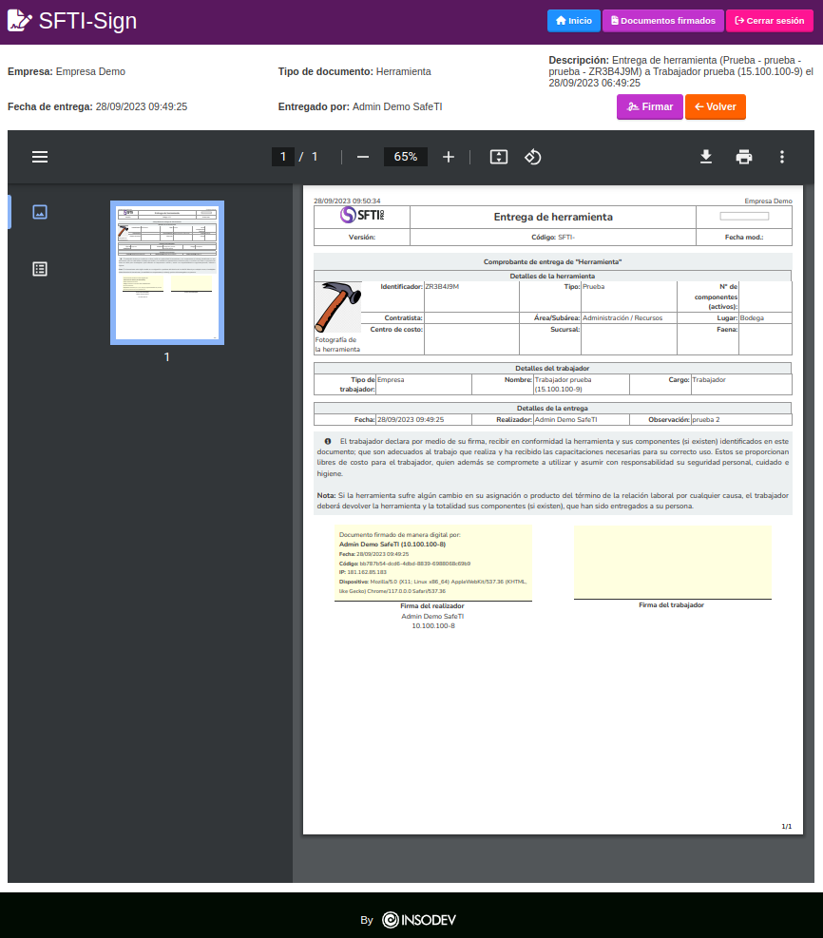Open the INSODEV footer link
Screen dimensions: 823x938
[x=419, y=920]
